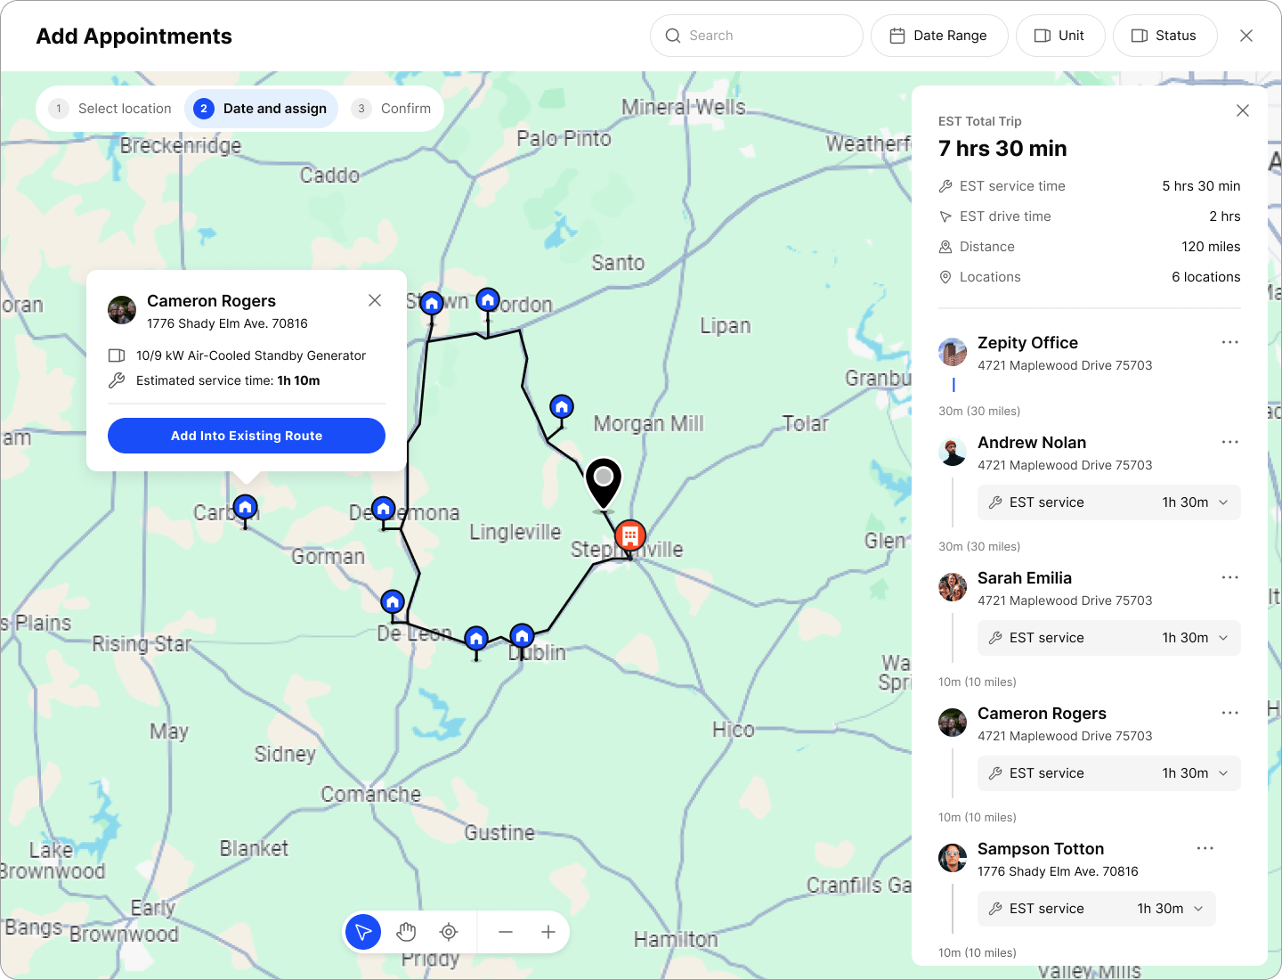The image size is (1282, 980).
Task: Click Add Into Existing Route button
Action: [247, 436]
